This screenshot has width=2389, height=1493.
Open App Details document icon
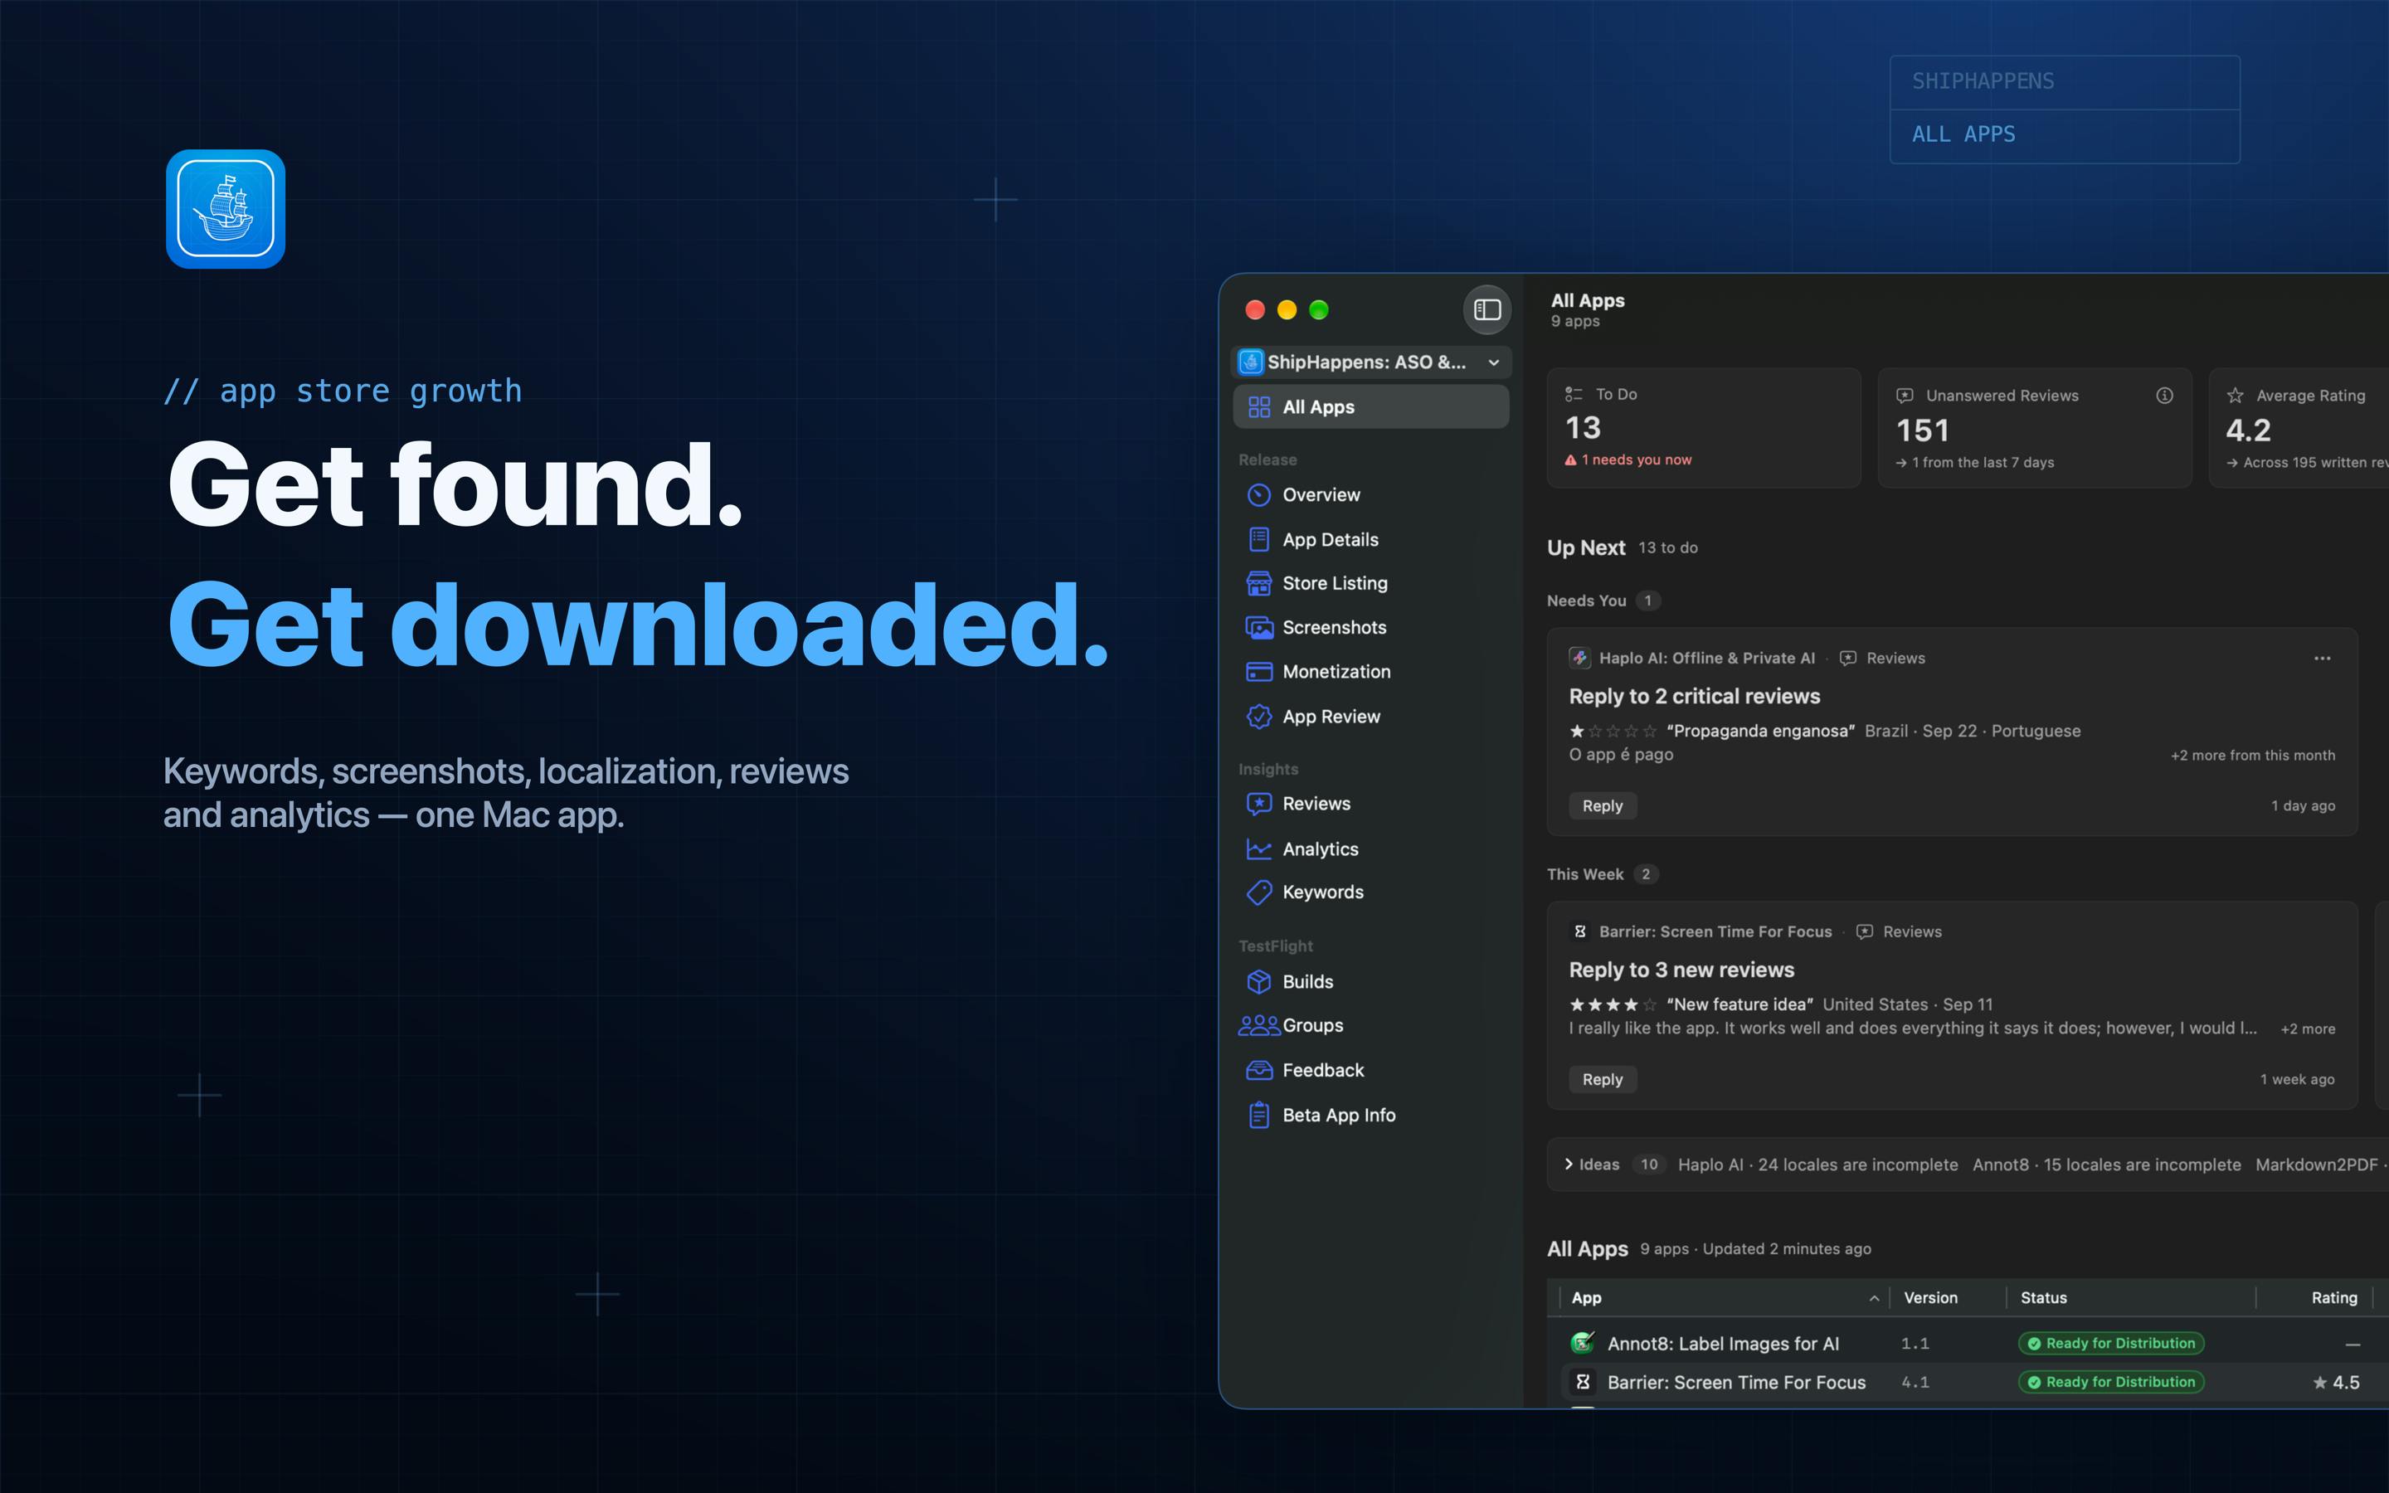(1258, 539)
